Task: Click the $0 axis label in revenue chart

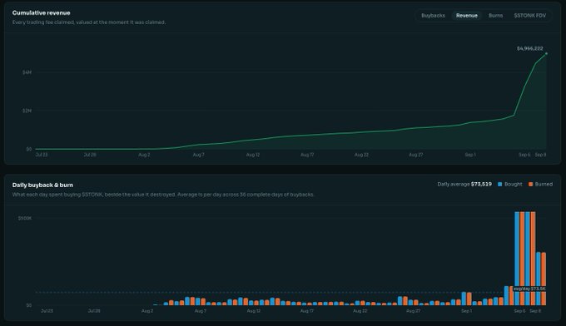Action: (29, 149)
